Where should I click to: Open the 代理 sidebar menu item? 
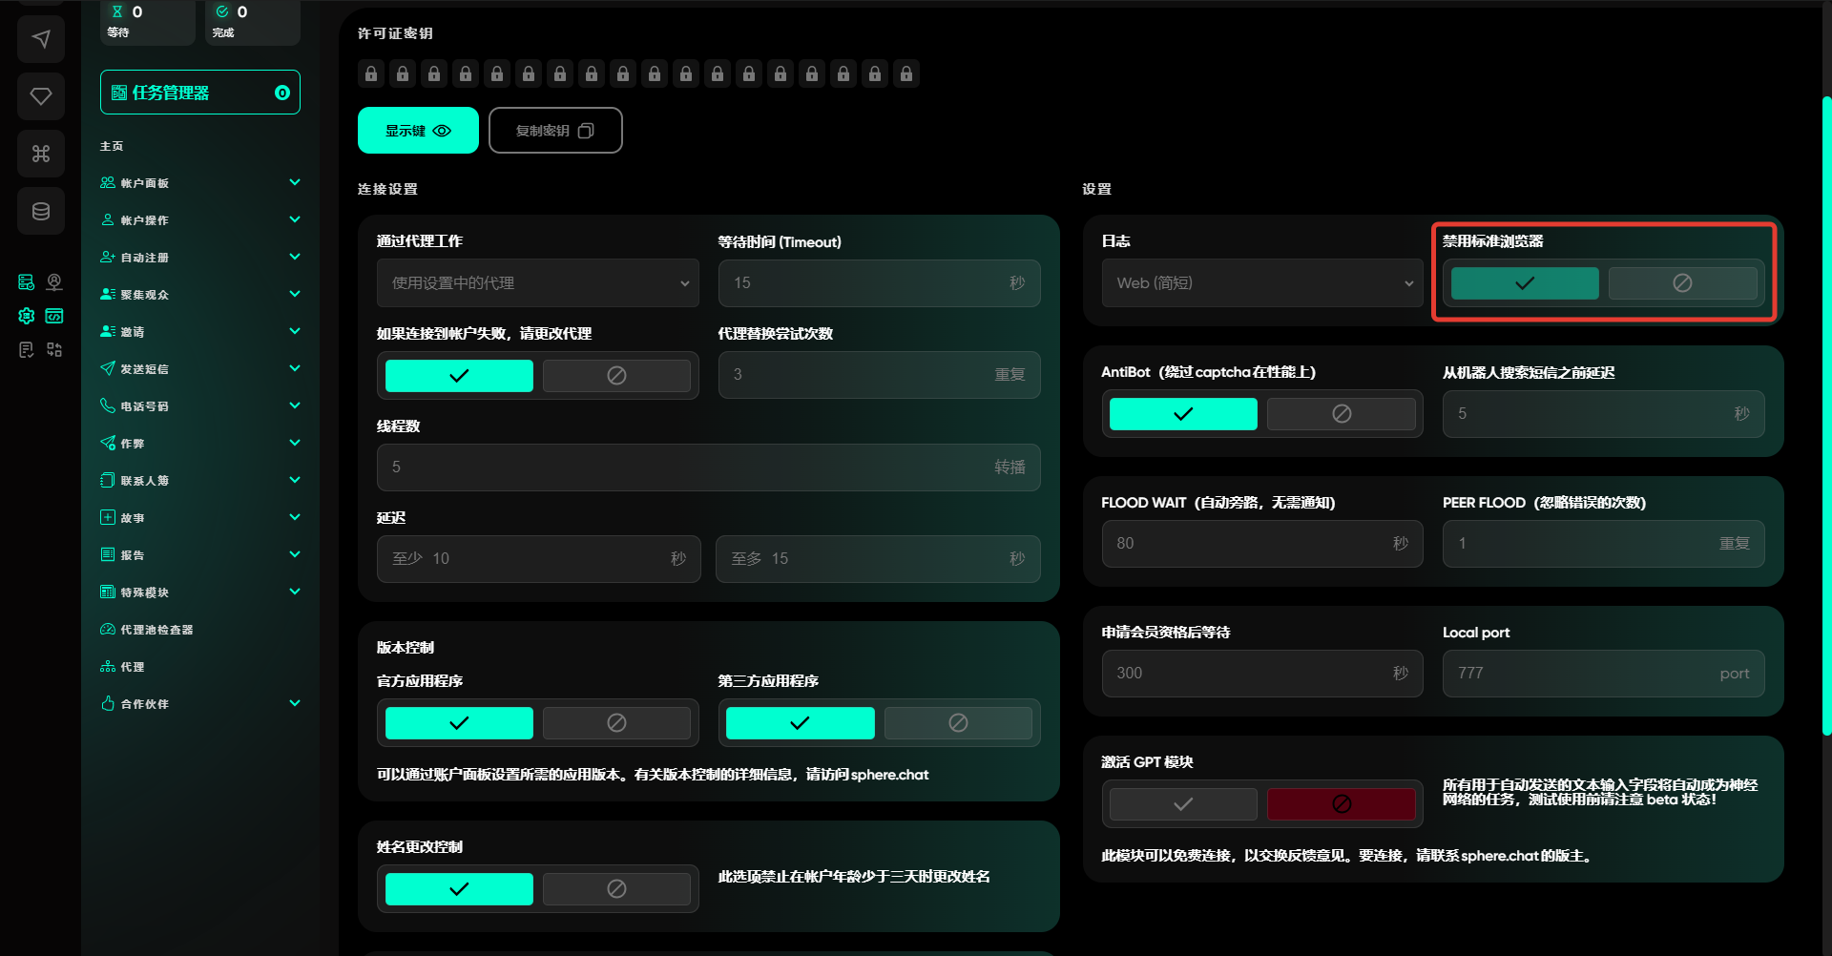[x=133, y=667]
